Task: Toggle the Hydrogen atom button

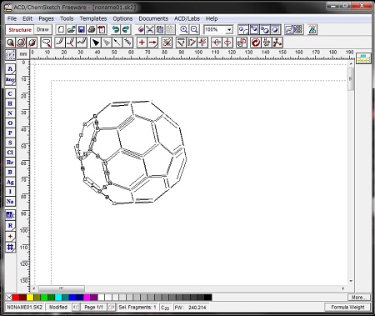Action: click(x=10, y=103)
